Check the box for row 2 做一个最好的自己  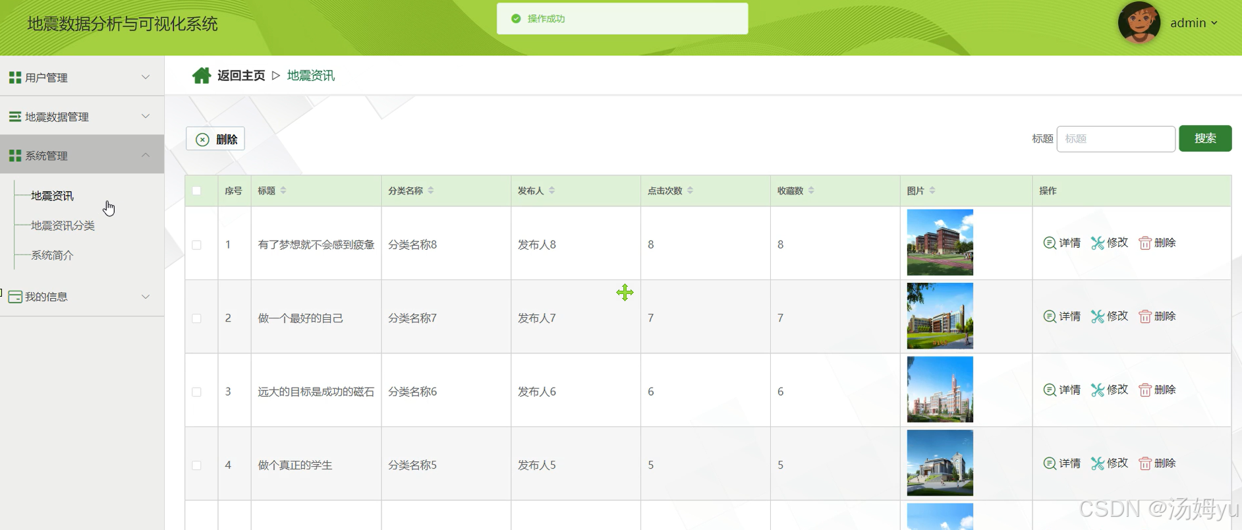pyautogui.click(x=196, y=318)
